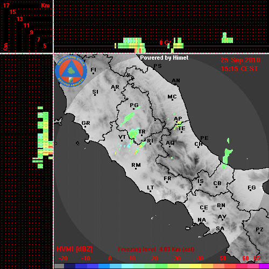Click the '9' km height label
The width and height of the screenshot is (269, 269).
point(32,32)
